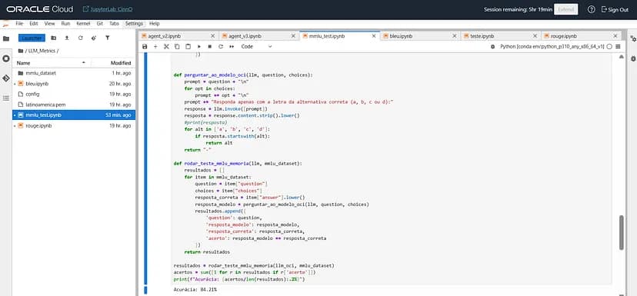This screenshot has width=637, height=296.
Task: Click the Upload Files icon
Action: click(x=67, y=38)
